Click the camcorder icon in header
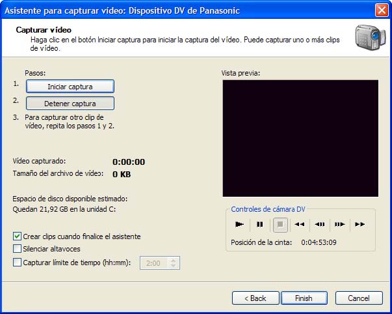Image resolution: width=392 pixels, height=314 pixels. pos(371,38)
